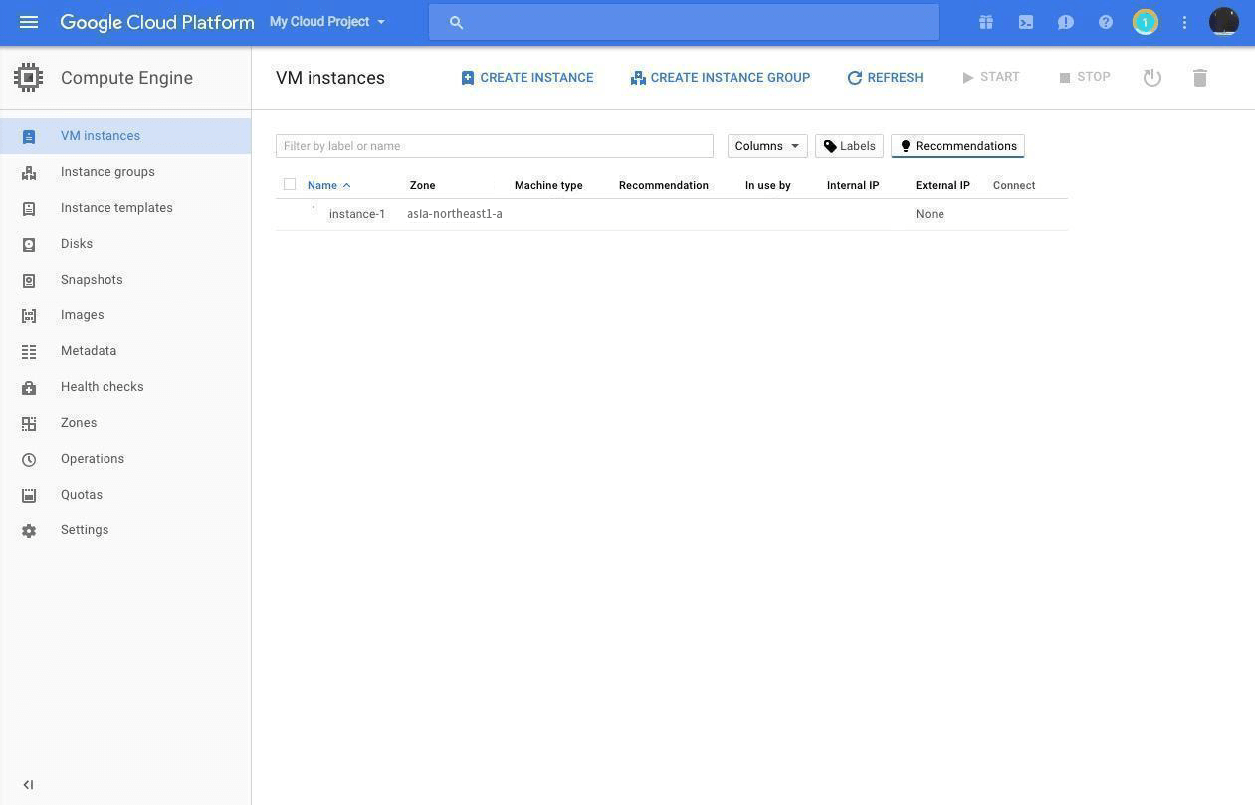Open Settings in sidebar
The width and height of the screenshot is (1255, 805).
pos(125,530)
